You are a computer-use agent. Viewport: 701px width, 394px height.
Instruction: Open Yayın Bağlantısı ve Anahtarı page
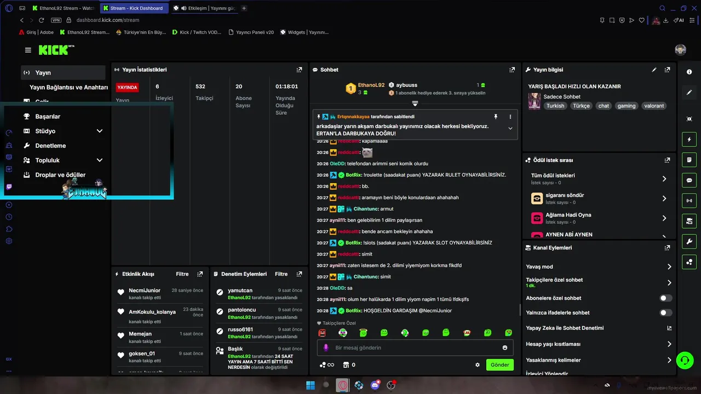coord(68,88)
